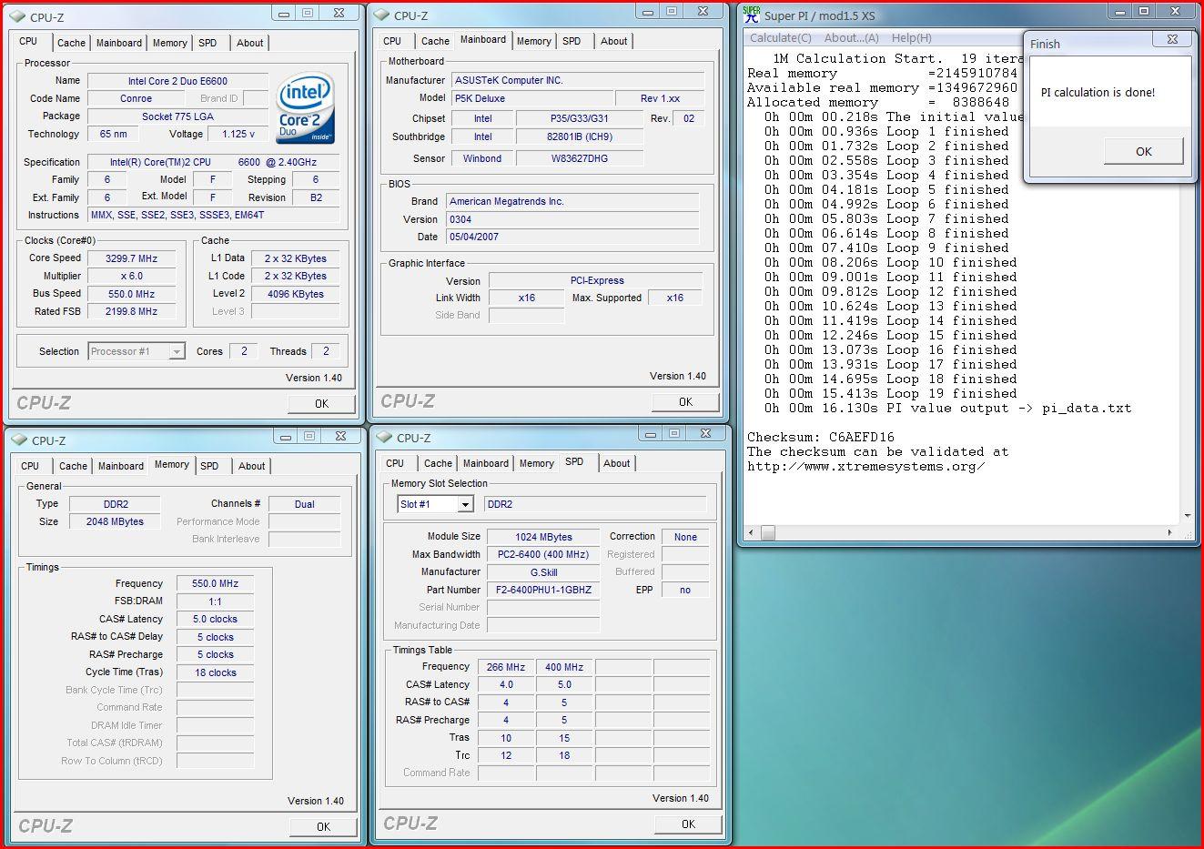Image resolution: width=1204 pixels, height=849 pixels.
Task: Select CPU tab in Memory window
Action: (30, 466)
